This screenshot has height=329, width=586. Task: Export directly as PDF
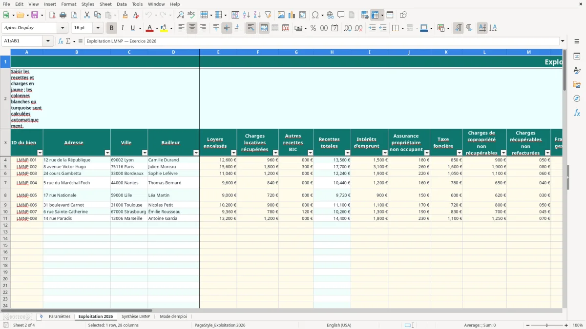point(52,15)
